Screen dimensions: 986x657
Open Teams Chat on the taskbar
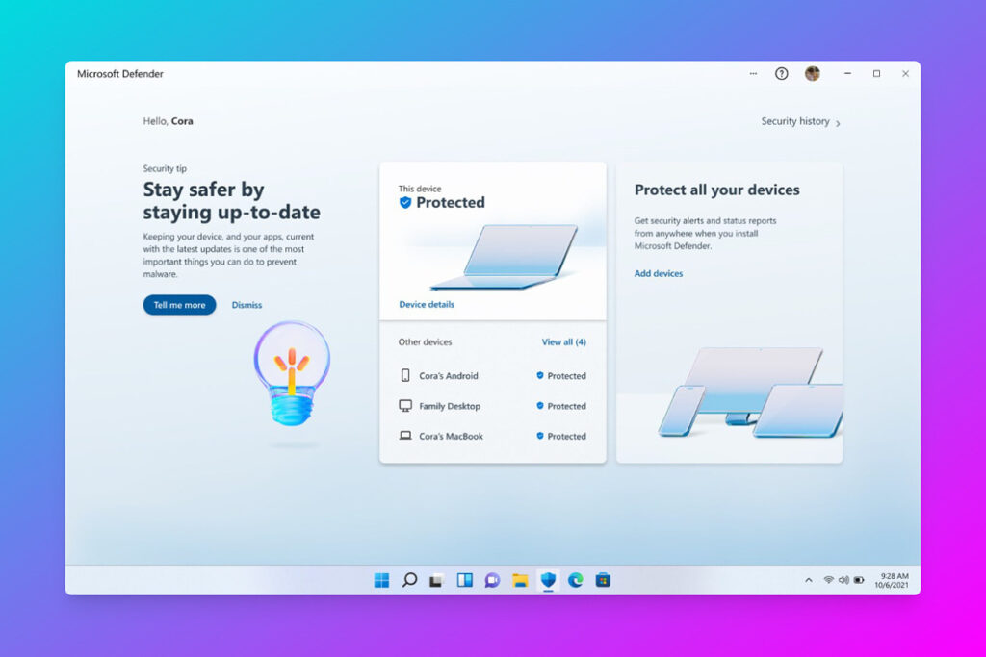(x=492, y=580)
